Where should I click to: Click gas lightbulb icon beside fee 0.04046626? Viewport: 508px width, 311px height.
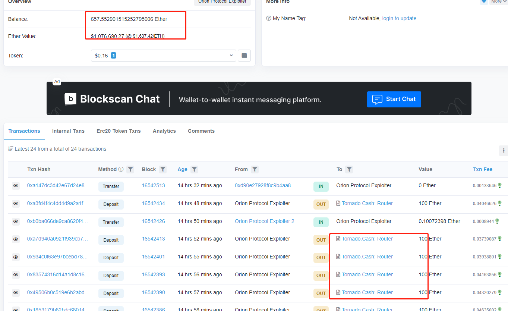(499, 203)
